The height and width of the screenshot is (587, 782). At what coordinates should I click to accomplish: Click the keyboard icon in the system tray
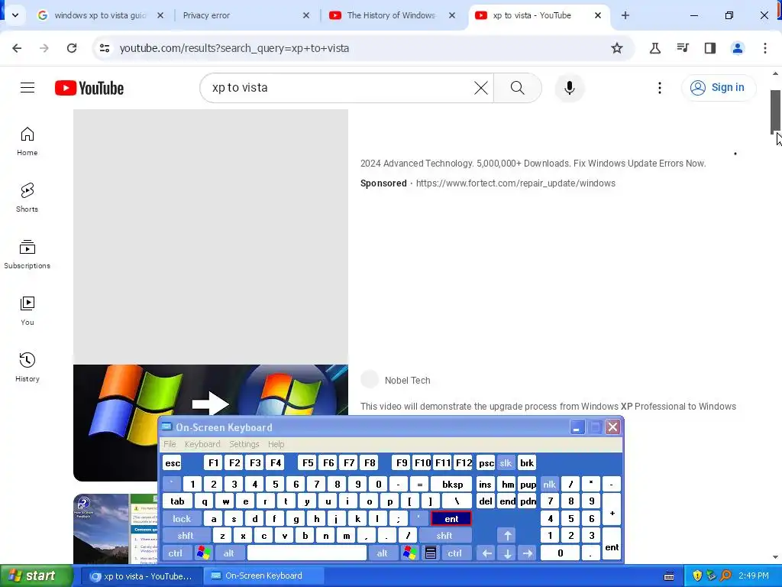(x=669, y=576)
